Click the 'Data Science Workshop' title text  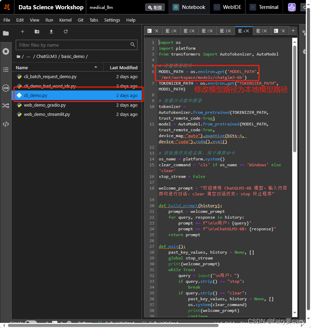point(51,7)
